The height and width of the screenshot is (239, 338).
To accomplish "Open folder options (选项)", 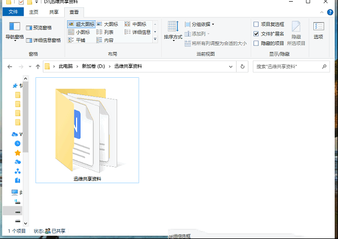I will click(x=318, y=30).
